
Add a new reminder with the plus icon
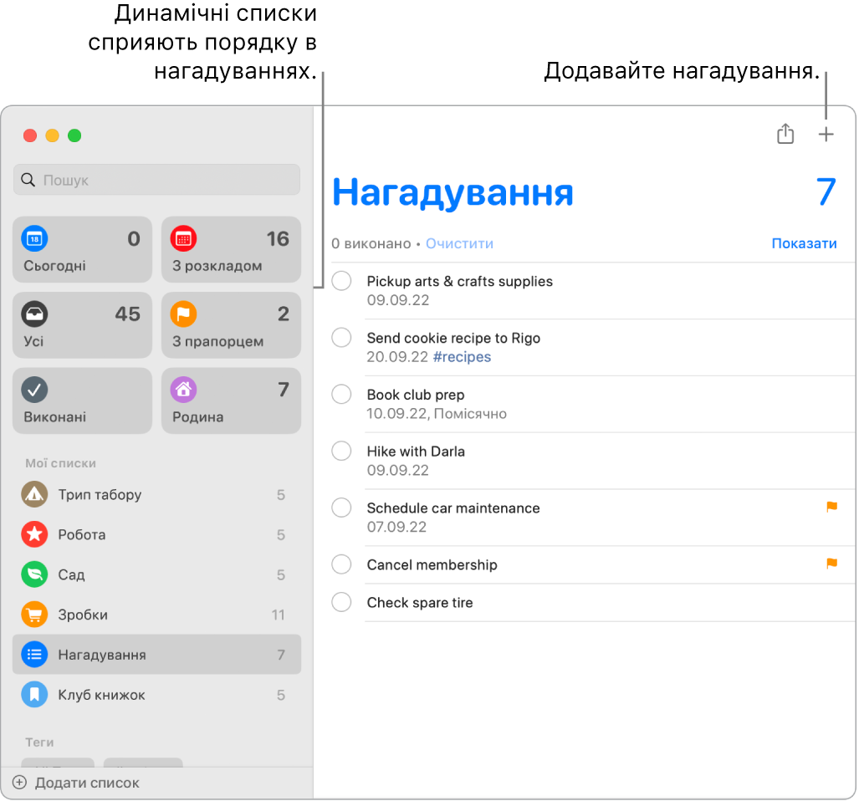[826, 134]
